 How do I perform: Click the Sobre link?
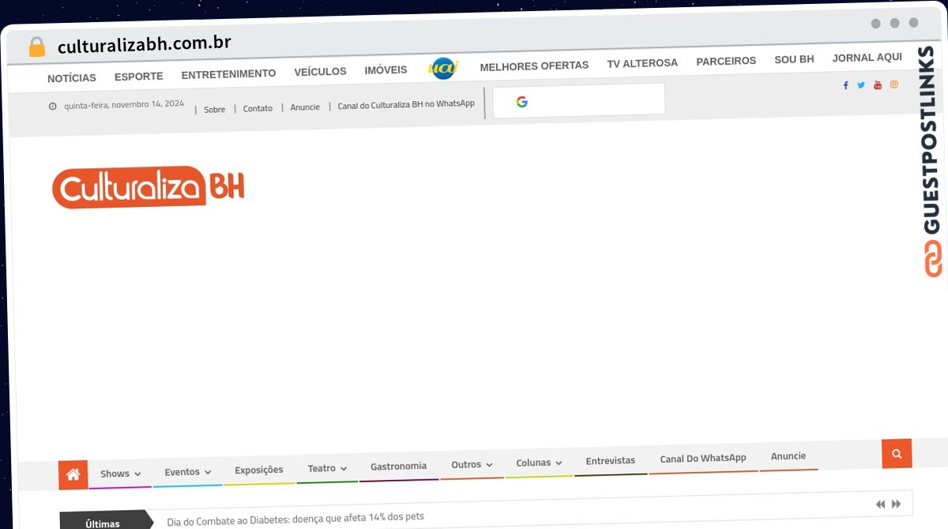(215, 110)
